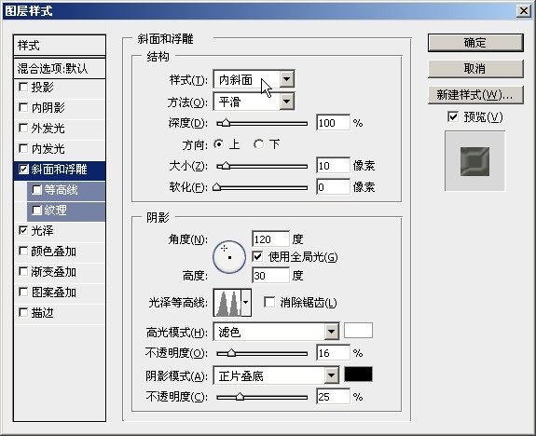The height and width of the screenshot is (436, 536).
Task: Enable the 图案叠加 checkbox
Action: (x=23, y=292)
